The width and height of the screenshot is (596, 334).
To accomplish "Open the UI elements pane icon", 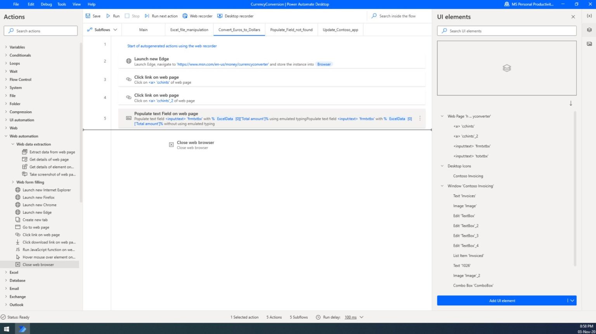I will [590, 29].
